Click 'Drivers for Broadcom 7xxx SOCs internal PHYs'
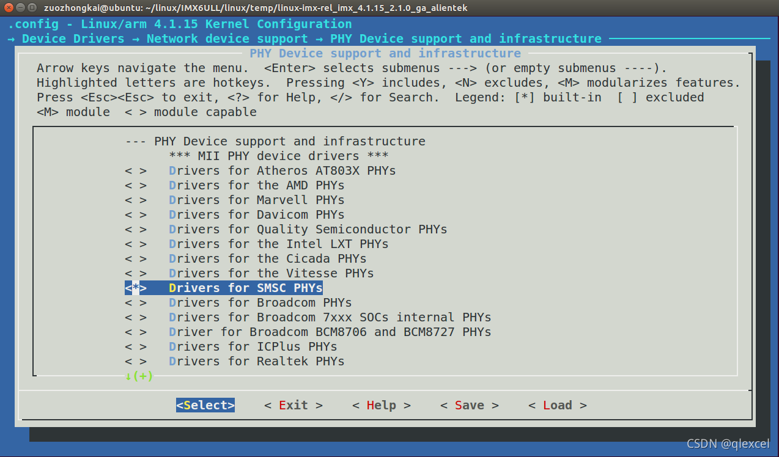 click(330, 317)
